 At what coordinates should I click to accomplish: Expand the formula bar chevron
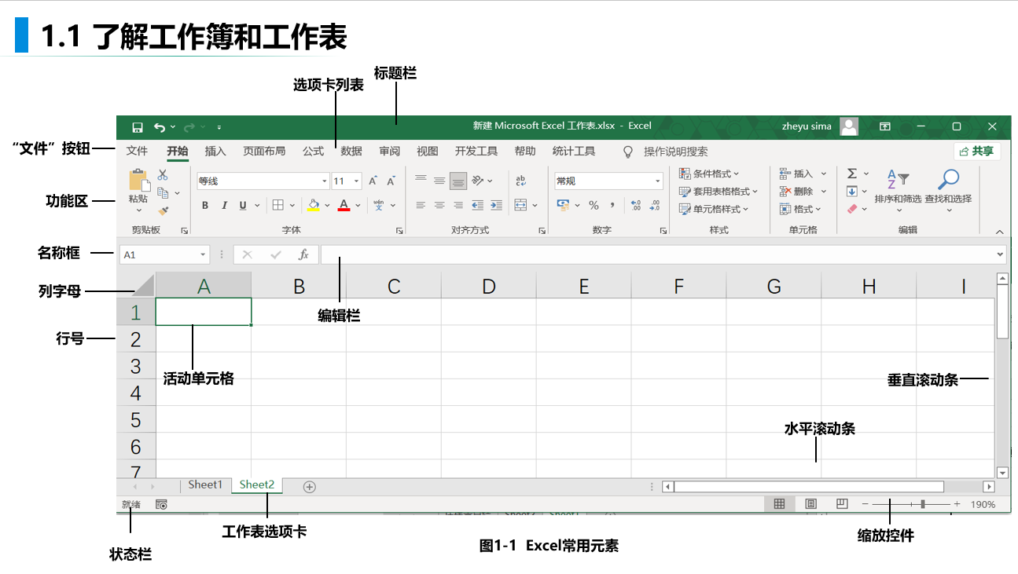[x=1000, y=254]
